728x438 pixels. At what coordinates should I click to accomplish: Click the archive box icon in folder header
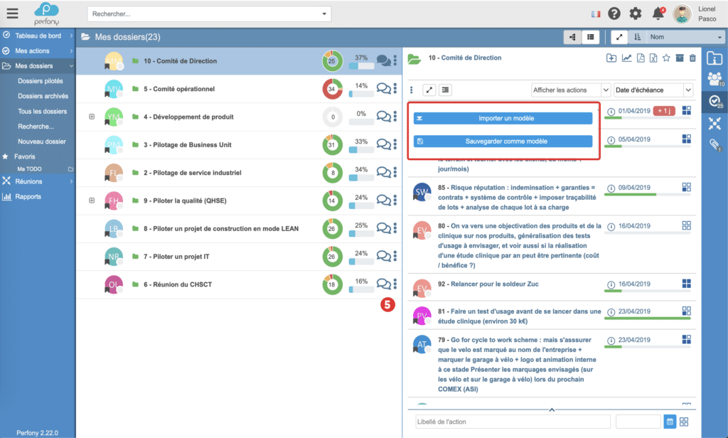680,58
